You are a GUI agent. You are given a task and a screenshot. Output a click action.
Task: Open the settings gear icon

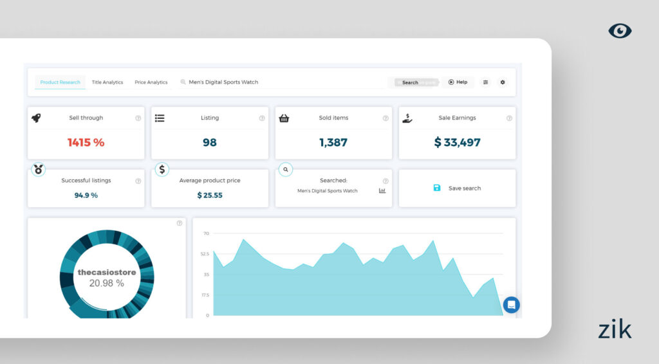point(503,82)
